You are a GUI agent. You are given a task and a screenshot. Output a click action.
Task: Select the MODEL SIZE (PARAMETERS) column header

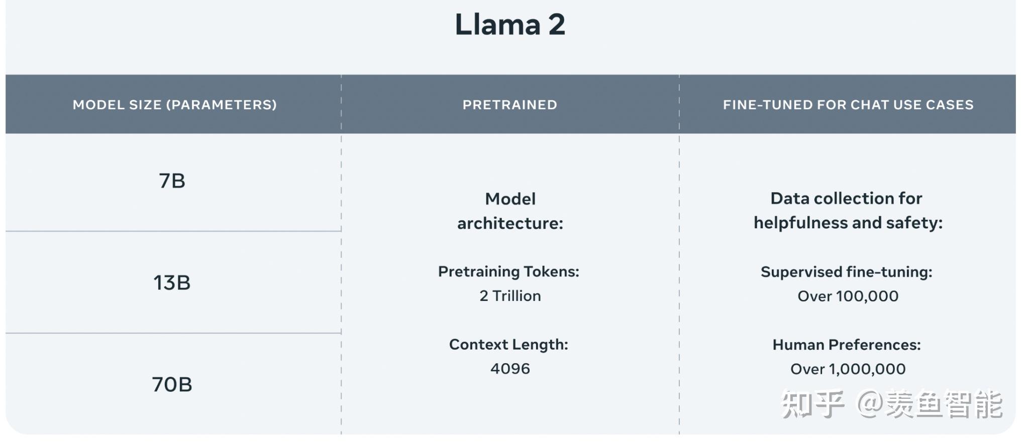coord(174,104)
